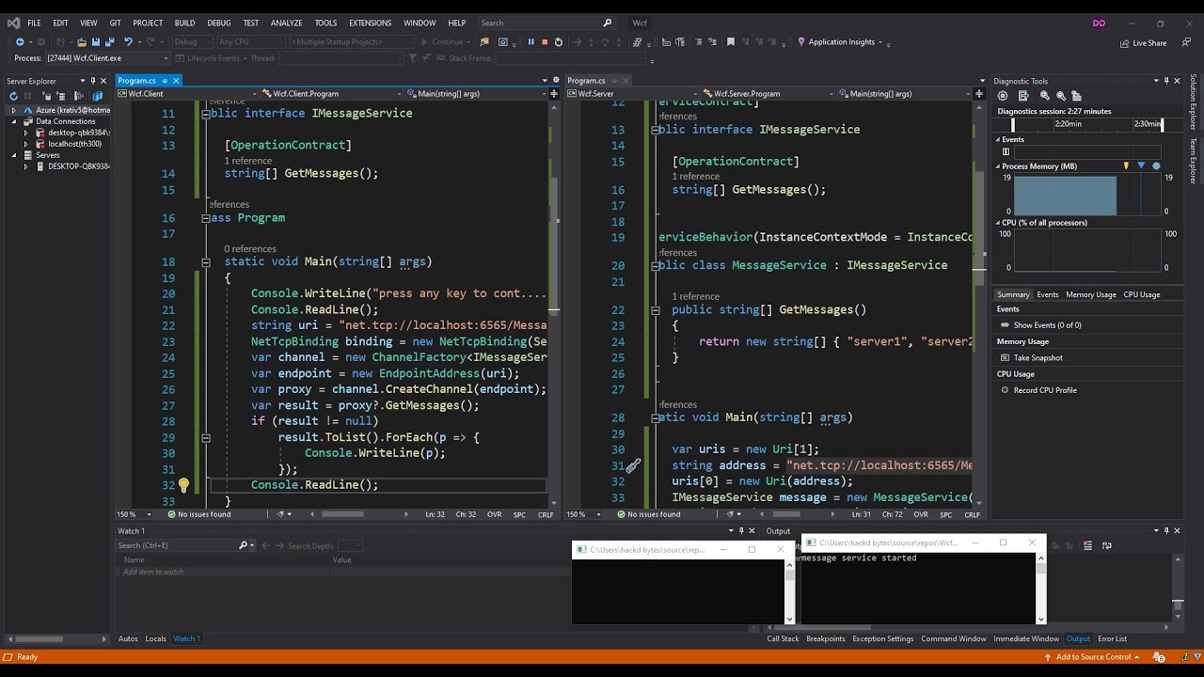Click the Reset View icon in Diagnostic Tools
This screenshot has width=1204, height=677.
point(1077,95)
